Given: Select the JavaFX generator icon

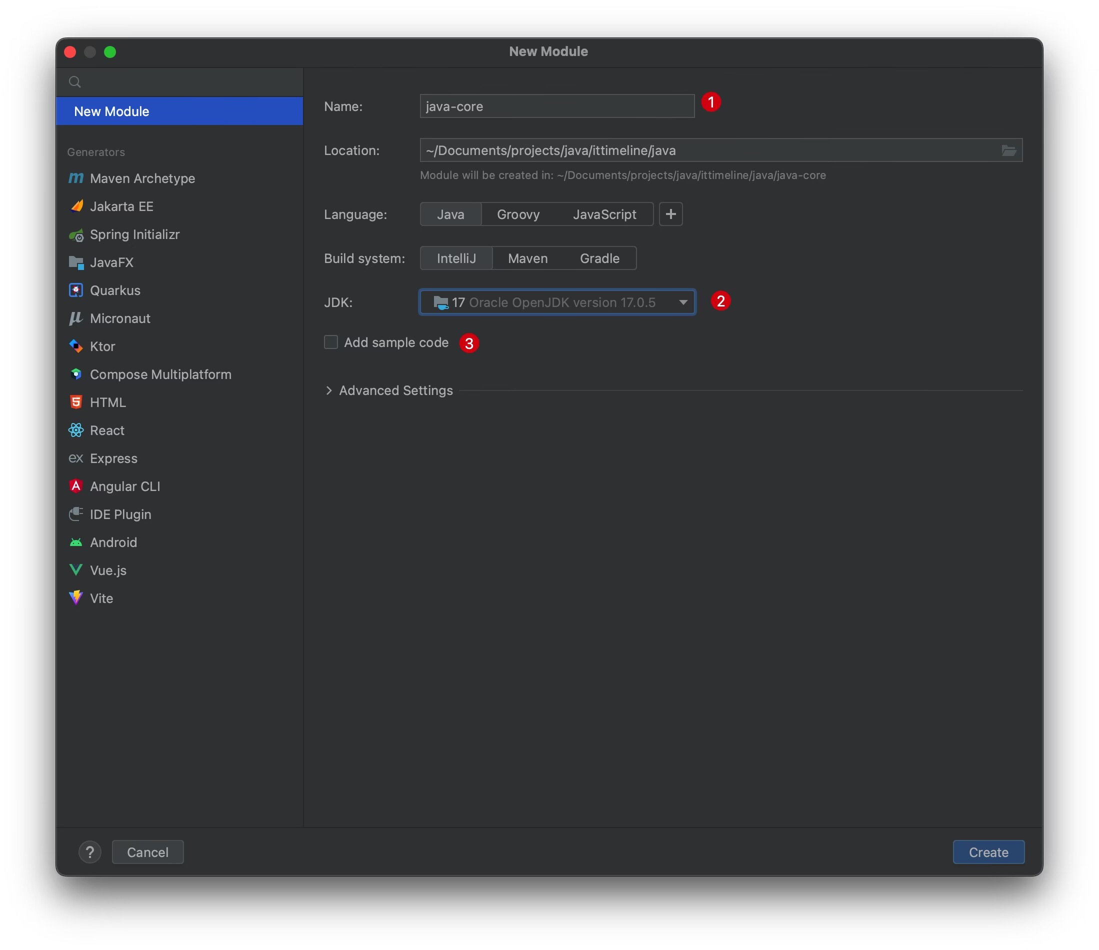Looking at the screenshot, I should tap(76, 262).
